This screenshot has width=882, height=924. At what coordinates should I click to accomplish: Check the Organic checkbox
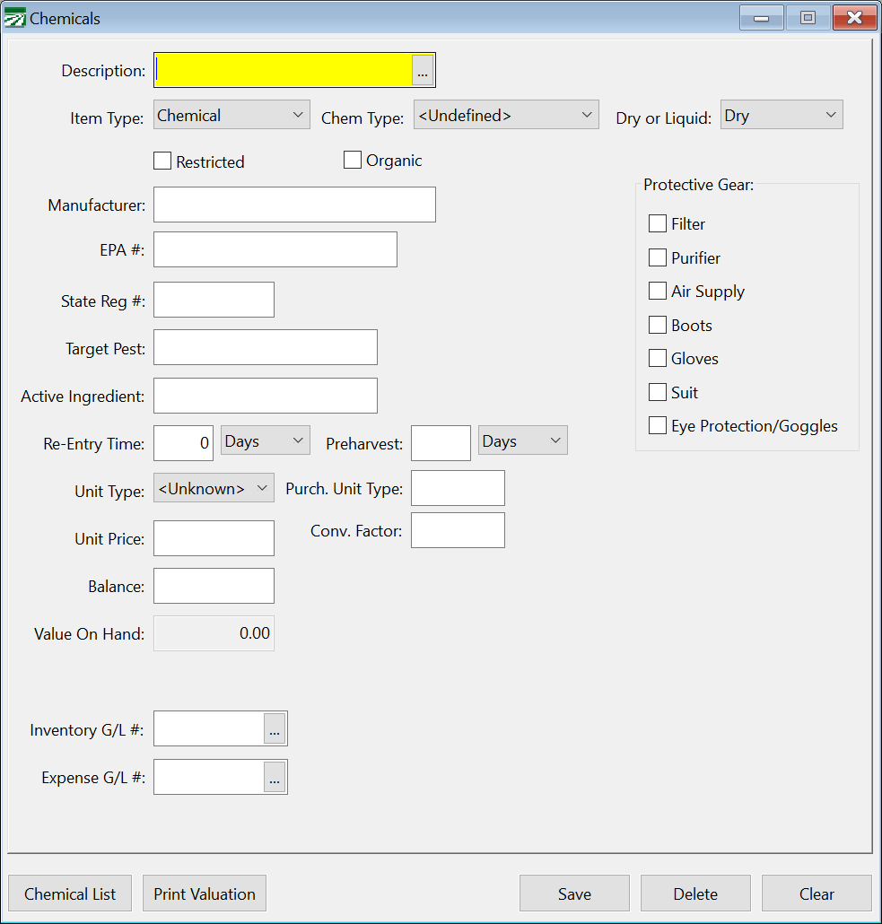click(x=353, y=161)
